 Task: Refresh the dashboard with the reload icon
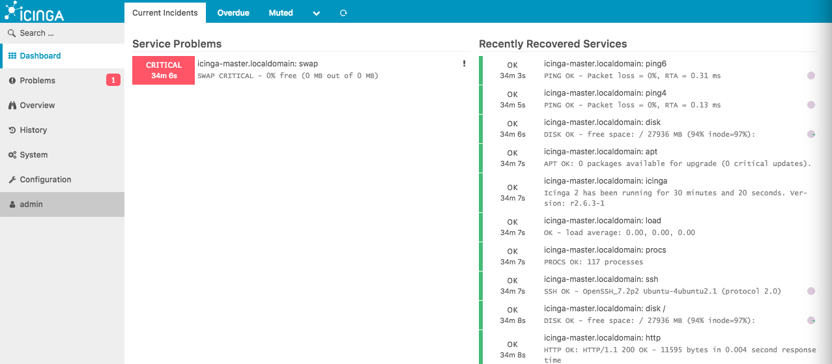pos(343,13)
